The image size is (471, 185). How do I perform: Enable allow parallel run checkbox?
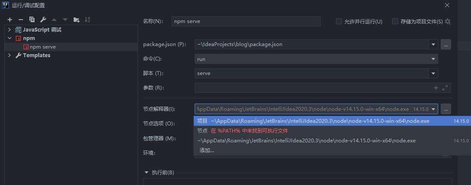[x=339, y=21]
